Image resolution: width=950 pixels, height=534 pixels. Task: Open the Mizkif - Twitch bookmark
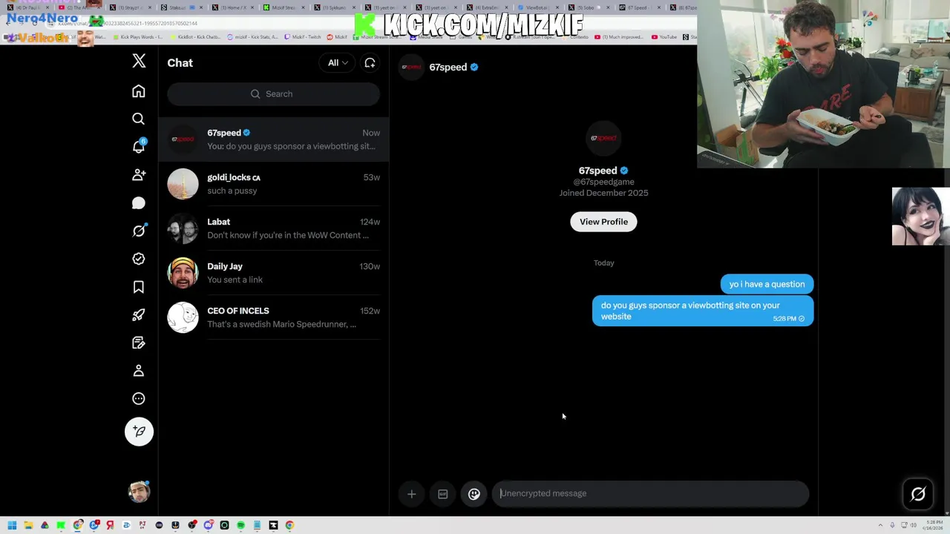(304, 37)
